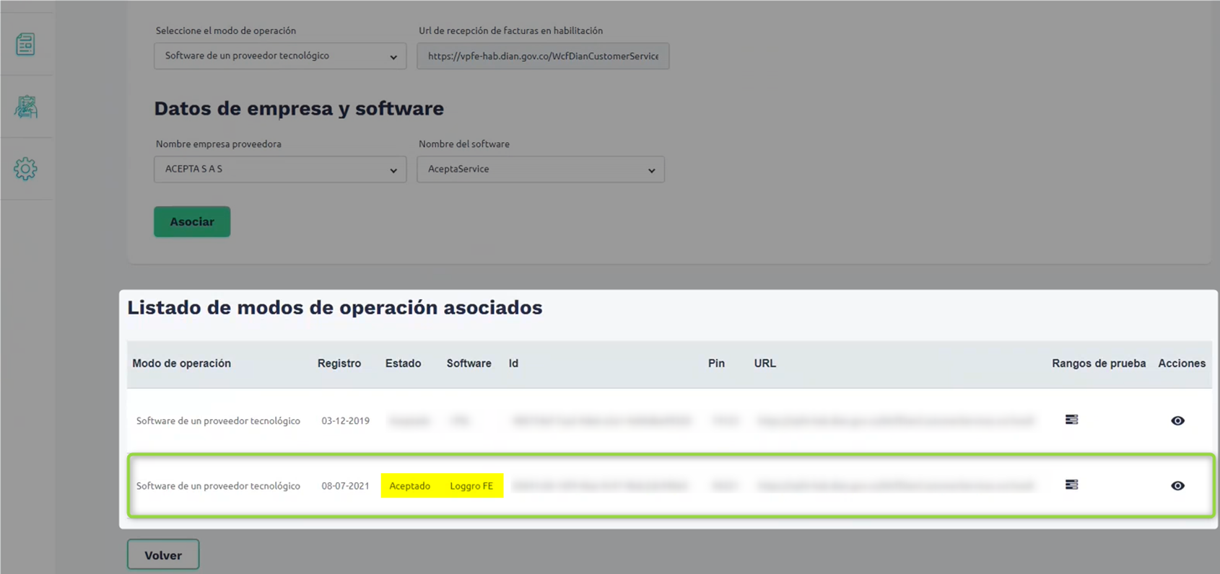Screen dimensions: 1220x574
Task: Expand the 'Nombre del software' AceptaService dropdown
Action: (x=540, y=169)
